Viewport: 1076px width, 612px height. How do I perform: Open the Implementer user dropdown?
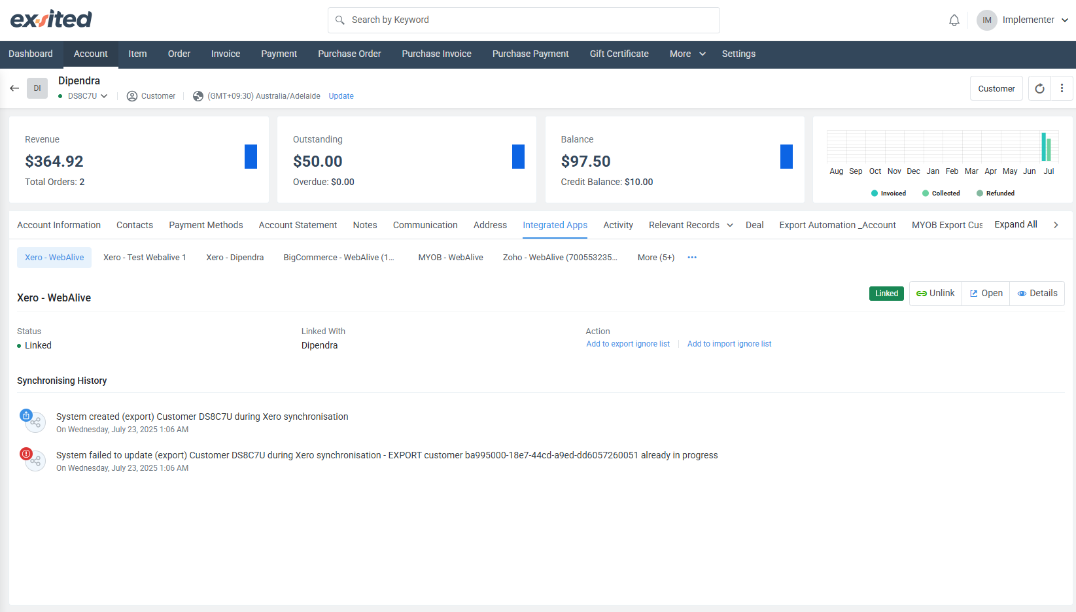pyautogui.click(x=1035, y=20)
